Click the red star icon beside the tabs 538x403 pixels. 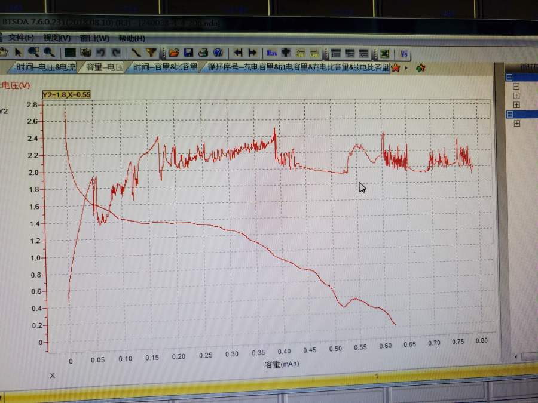tap(395, 68)
